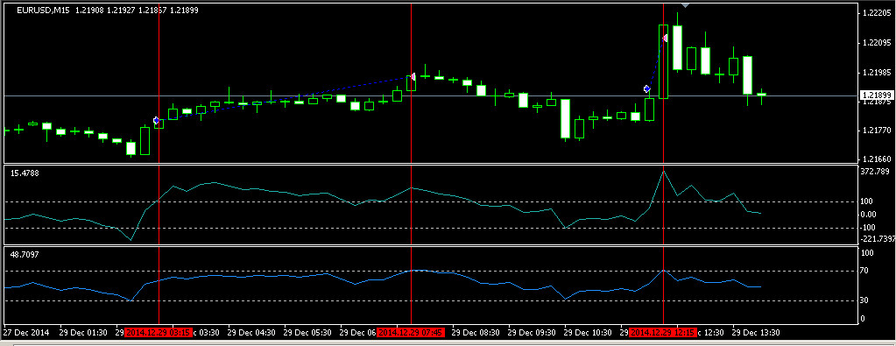Viewport: 896px width, 346px height.
Task: Click the red date label 2014.12.29 03:15
Action: [159, 332]
